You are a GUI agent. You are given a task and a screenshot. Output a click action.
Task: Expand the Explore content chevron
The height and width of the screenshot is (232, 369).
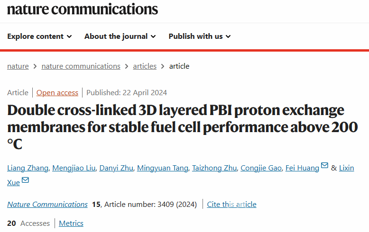(69, 36)
